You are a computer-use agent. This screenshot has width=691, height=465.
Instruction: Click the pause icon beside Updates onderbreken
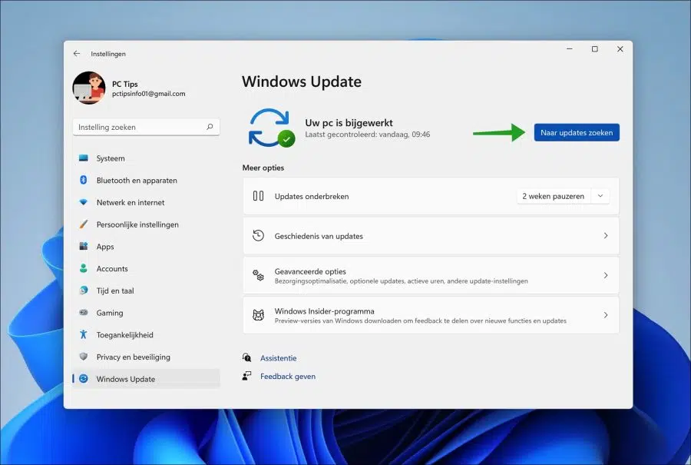tap(258, 196)
